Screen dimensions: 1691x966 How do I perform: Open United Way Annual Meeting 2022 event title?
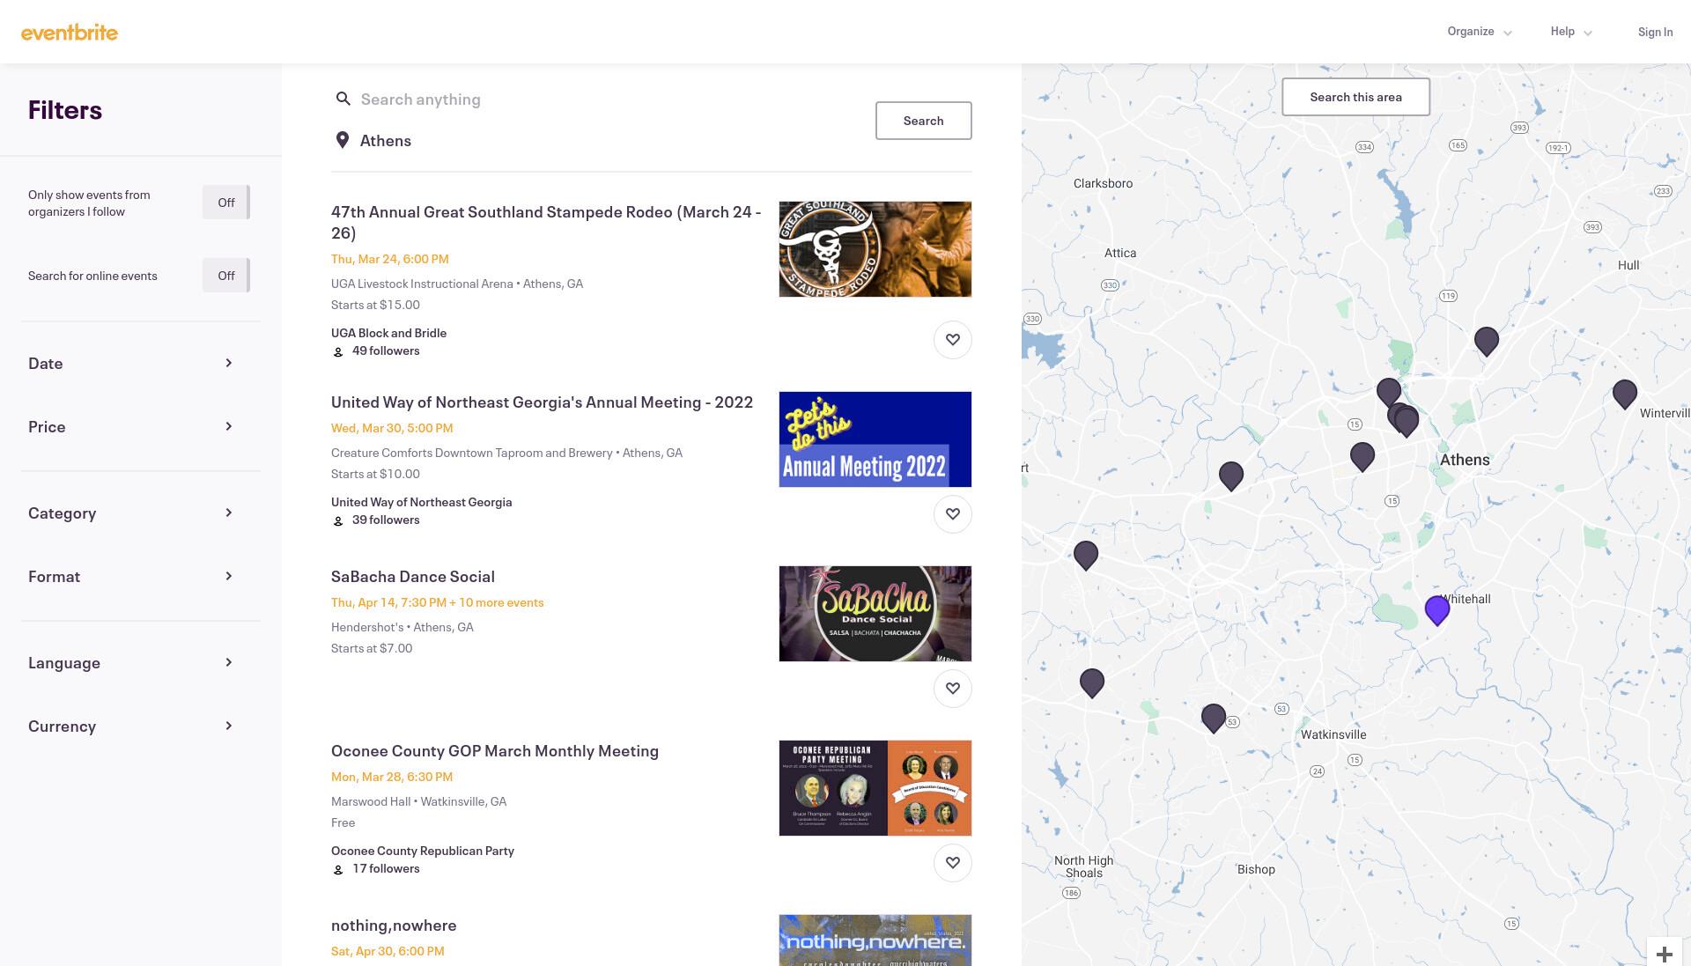click(x=542, y=402)
